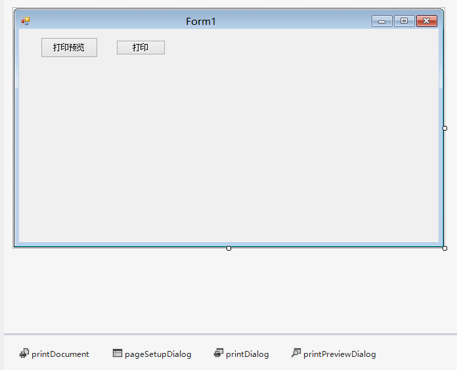Click the 打印 button on Form1
The height and width of the screenshot is (370, 457).
[x=141, y=47]
